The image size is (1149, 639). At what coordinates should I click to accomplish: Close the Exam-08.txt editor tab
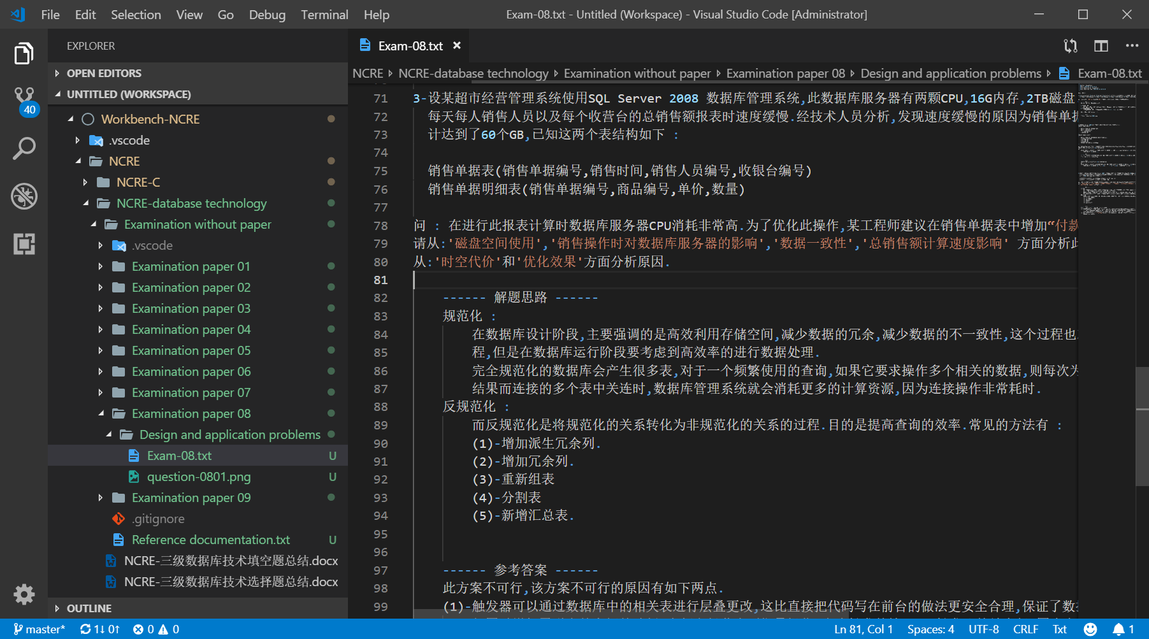[457, 46]
